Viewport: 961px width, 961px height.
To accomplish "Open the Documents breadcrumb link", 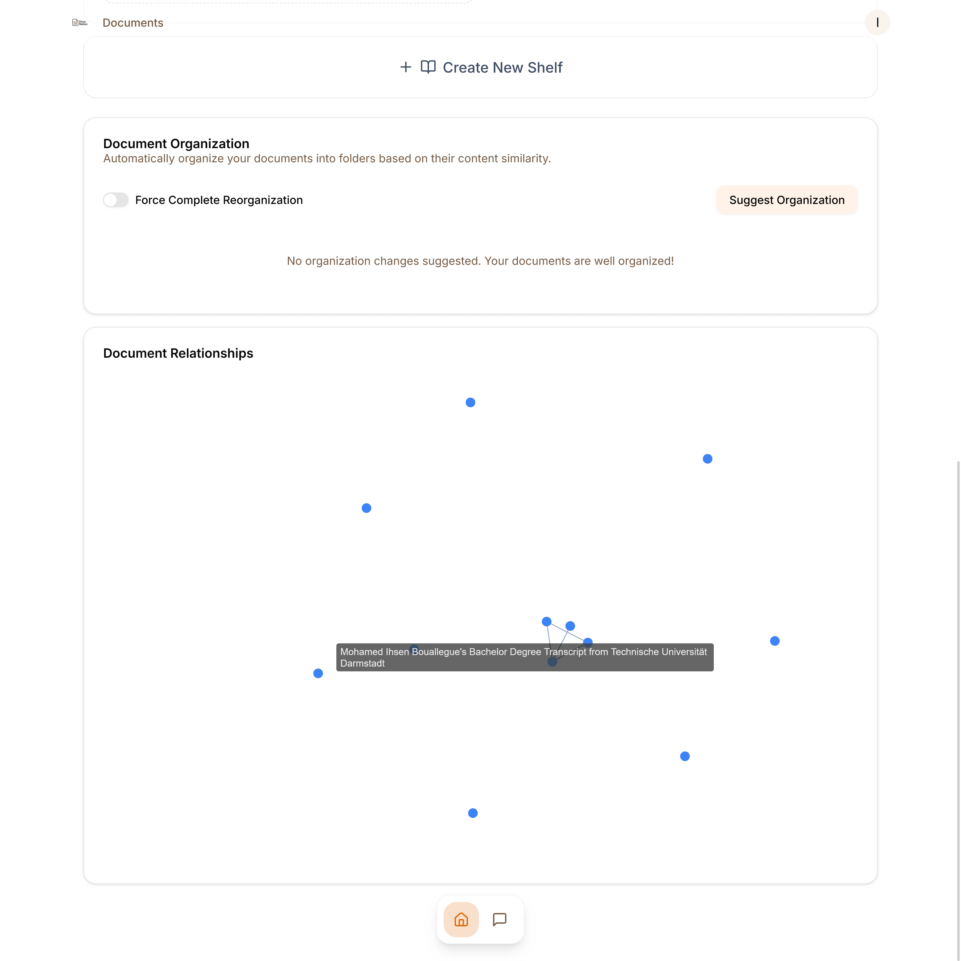I will pyautogui.click(x=132, y=23).
